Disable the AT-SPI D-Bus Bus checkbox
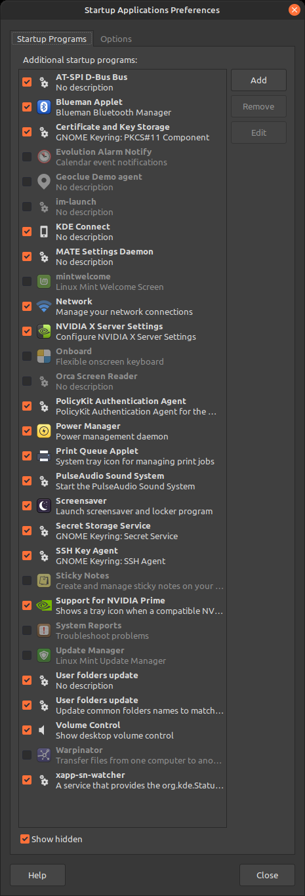Screen dimensions: 305x896 (27, 82)
